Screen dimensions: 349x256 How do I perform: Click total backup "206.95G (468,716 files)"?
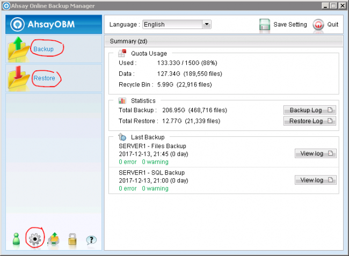coord(194,110)
